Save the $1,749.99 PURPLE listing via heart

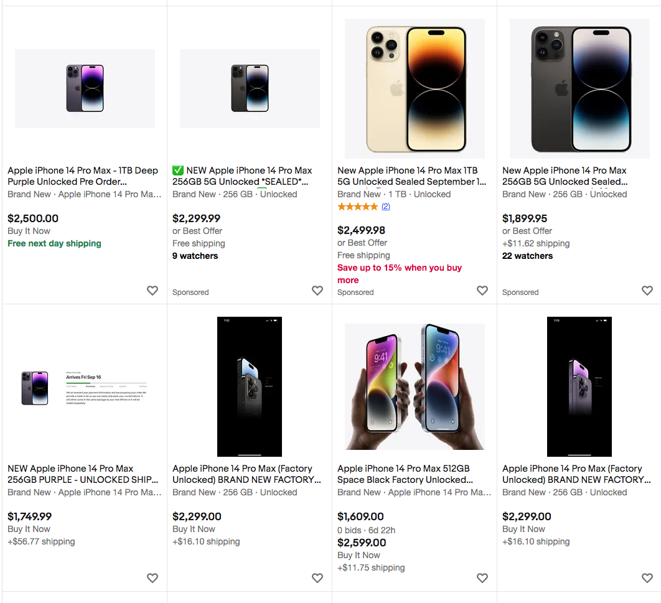[x=152, y=578]
